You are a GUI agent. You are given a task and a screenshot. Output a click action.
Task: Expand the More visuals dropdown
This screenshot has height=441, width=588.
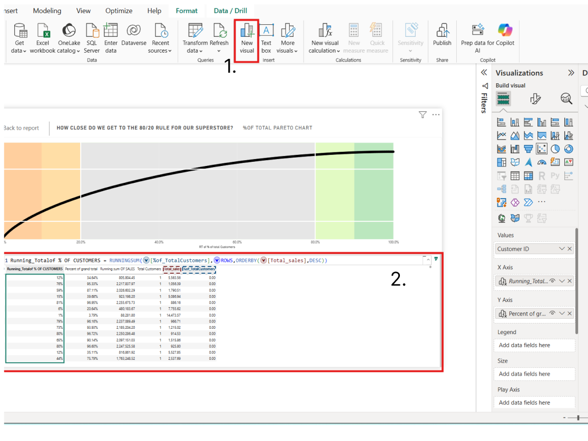296,52
